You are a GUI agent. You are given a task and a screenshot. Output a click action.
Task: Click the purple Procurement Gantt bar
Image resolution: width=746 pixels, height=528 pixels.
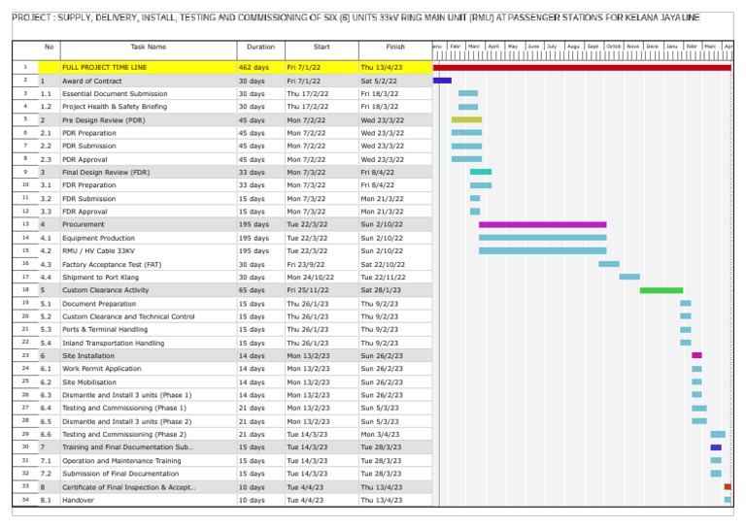pos(542,224)
